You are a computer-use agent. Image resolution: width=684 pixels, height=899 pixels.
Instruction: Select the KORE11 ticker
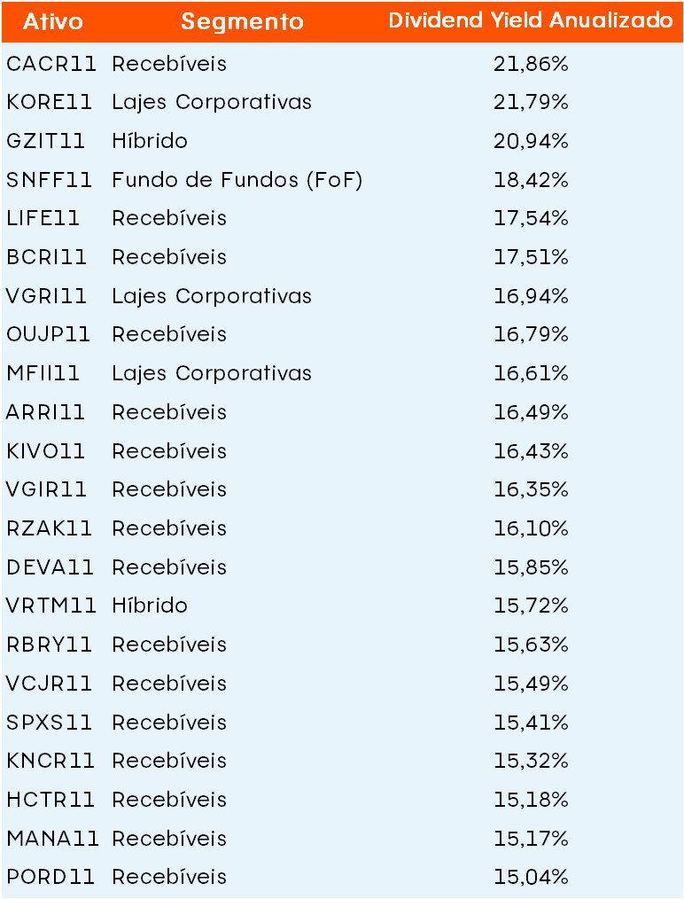tap(50, 102)
